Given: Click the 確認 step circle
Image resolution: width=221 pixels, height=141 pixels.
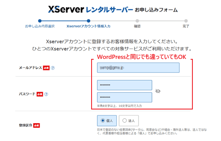Looking at the screenshot, I should (x=137, y=20).
